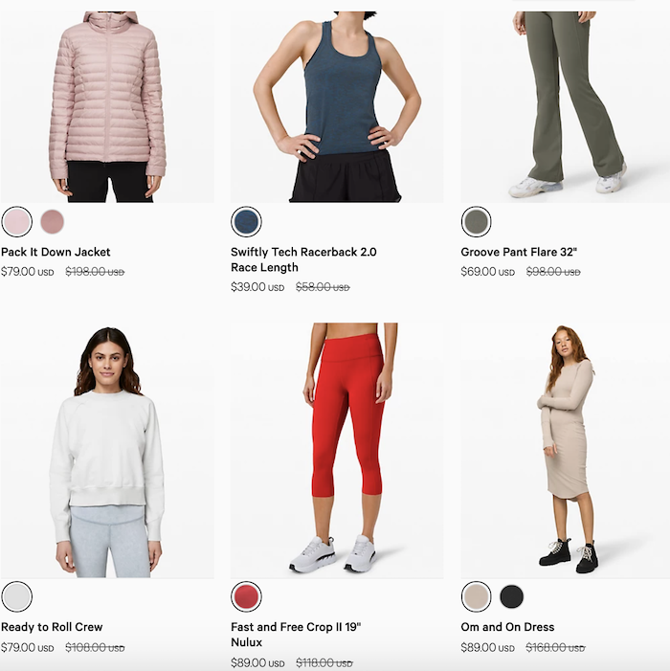View the blue racerback tank product image
Screen dimensions: 670x671
337,107
